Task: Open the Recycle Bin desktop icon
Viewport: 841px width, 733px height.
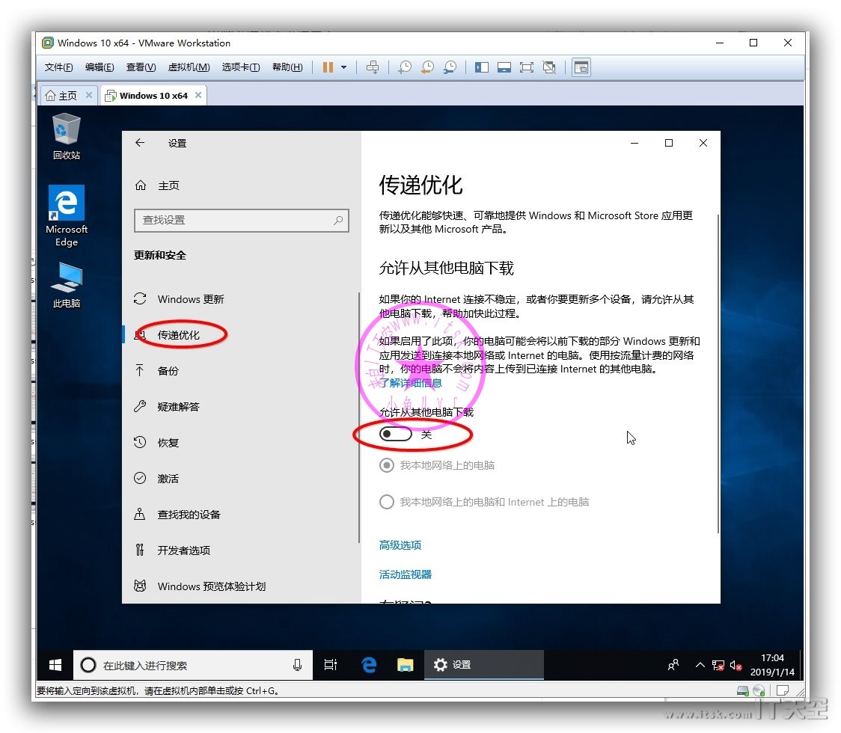Action: [x=67, y=137]
